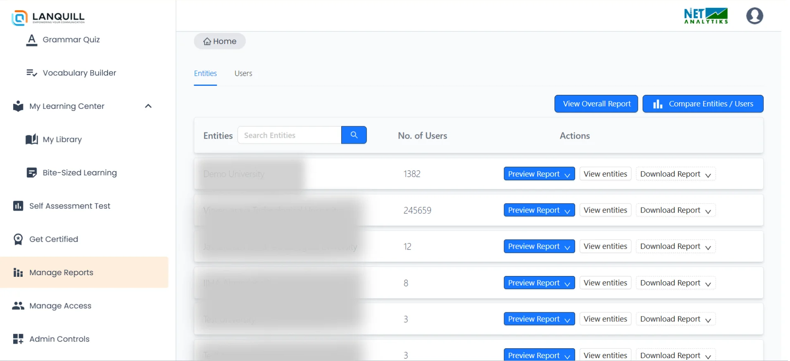790x361 pixels.
Task: Open Grammar Quiz from sidebar
Action: [63, 40]
